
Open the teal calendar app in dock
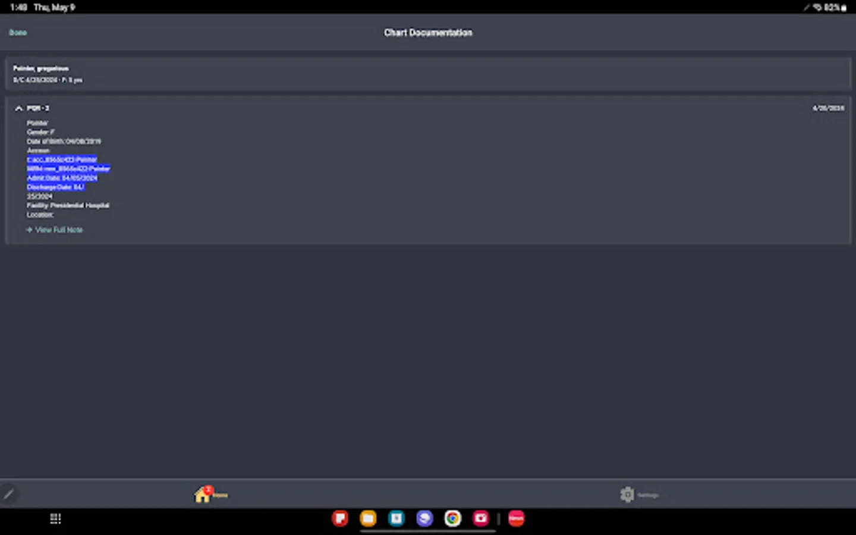click(396, 518)
